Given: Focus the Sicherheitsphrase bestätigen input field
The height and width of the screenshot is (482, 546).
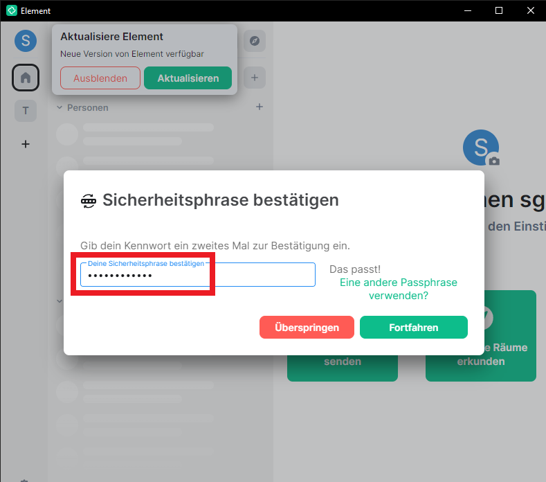Looking at the screenshot, I should point(197,275).
